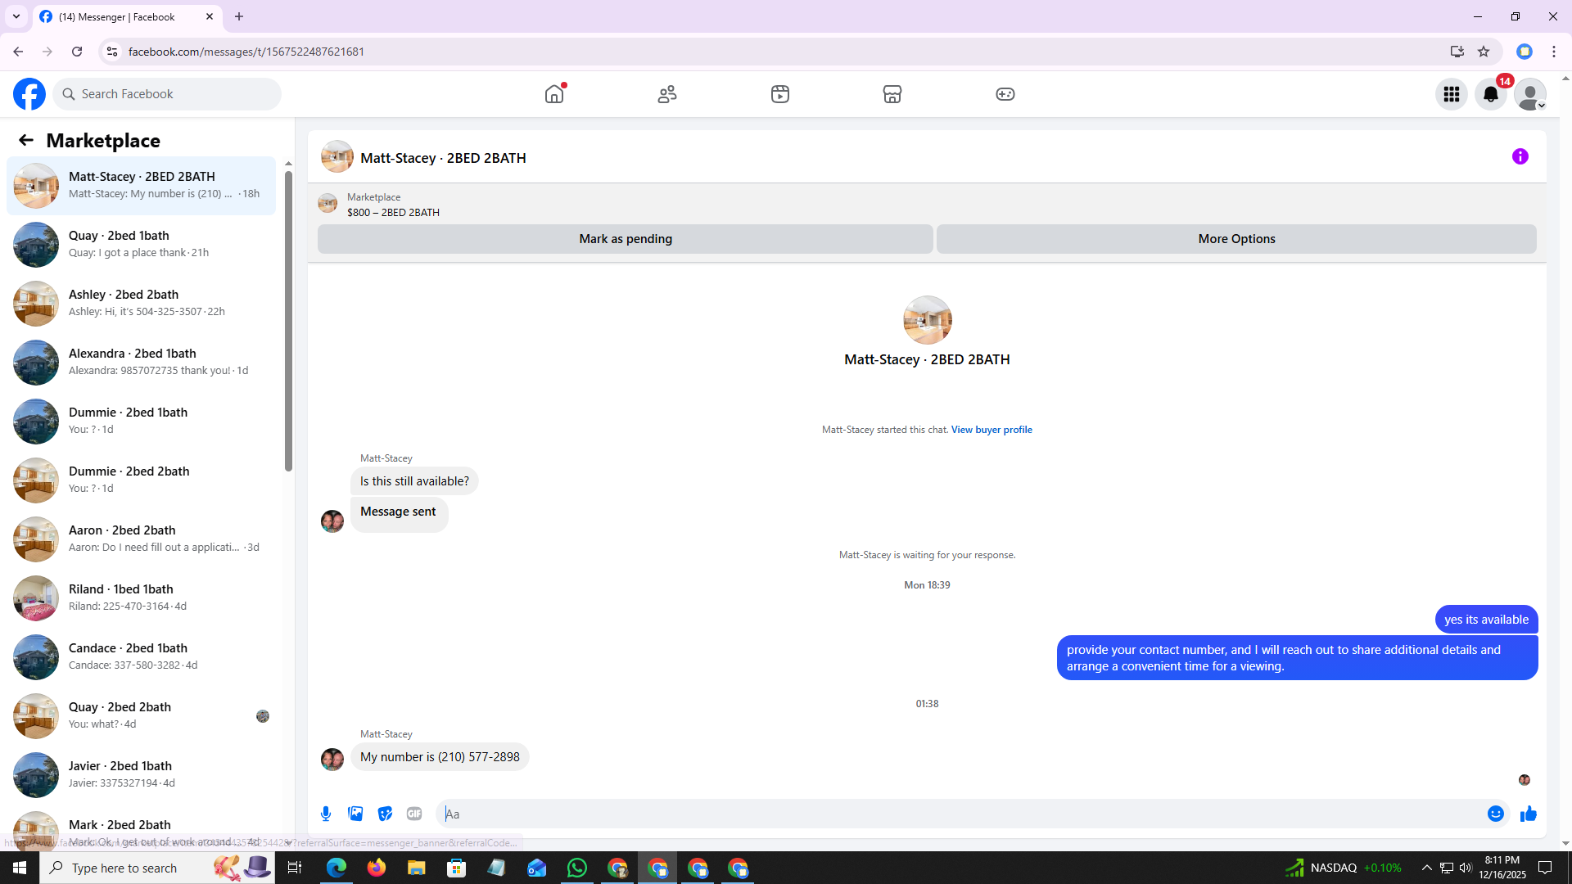Open conversation information purple icon

pos(1520,156)
